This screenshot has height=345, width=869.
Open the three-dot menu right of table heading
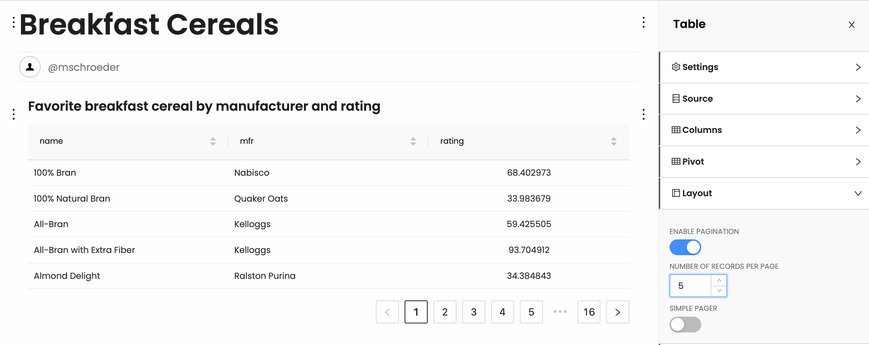tap(644, 114)
